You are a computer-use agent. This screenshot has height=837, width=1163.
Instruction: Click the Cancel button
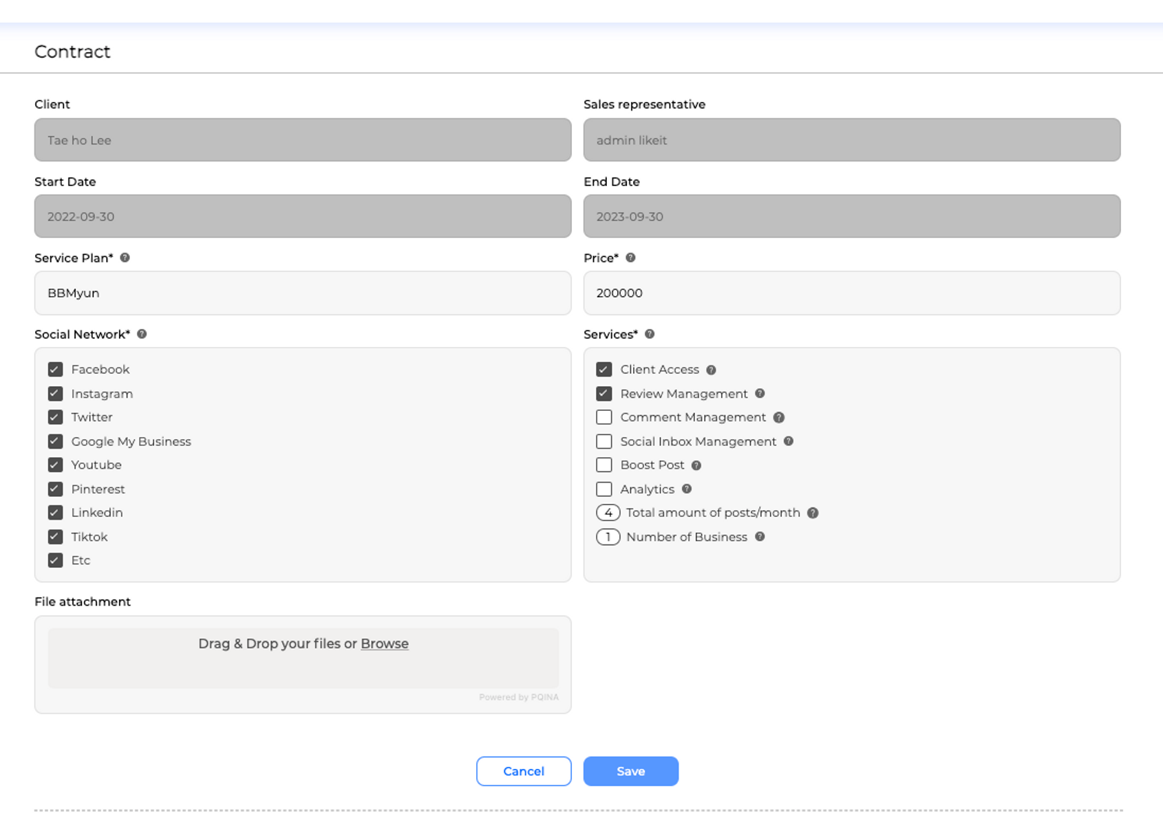pyautogui.click(x=524, y=771)
